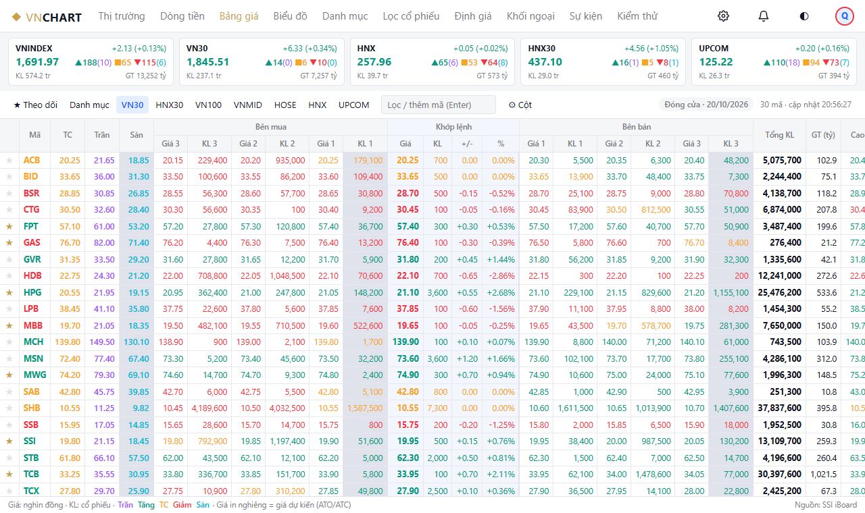Image resolution: width=865 pixels, height=513 pixels.
Task: Open the Cột column settings
Action: pos(520,105)
